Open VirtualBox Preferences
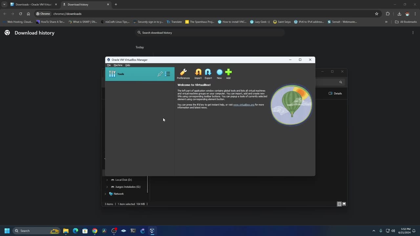The height and width of the screenshot is (236, 420). [183, 74]
